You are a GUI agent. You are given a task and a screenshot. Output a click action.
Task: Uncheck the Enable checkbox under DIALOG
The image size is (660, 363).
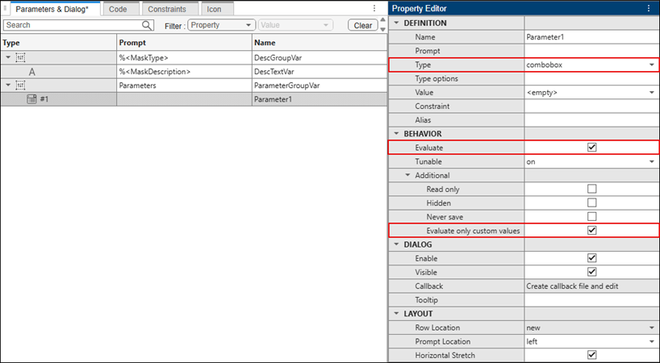tap(591, 258)
